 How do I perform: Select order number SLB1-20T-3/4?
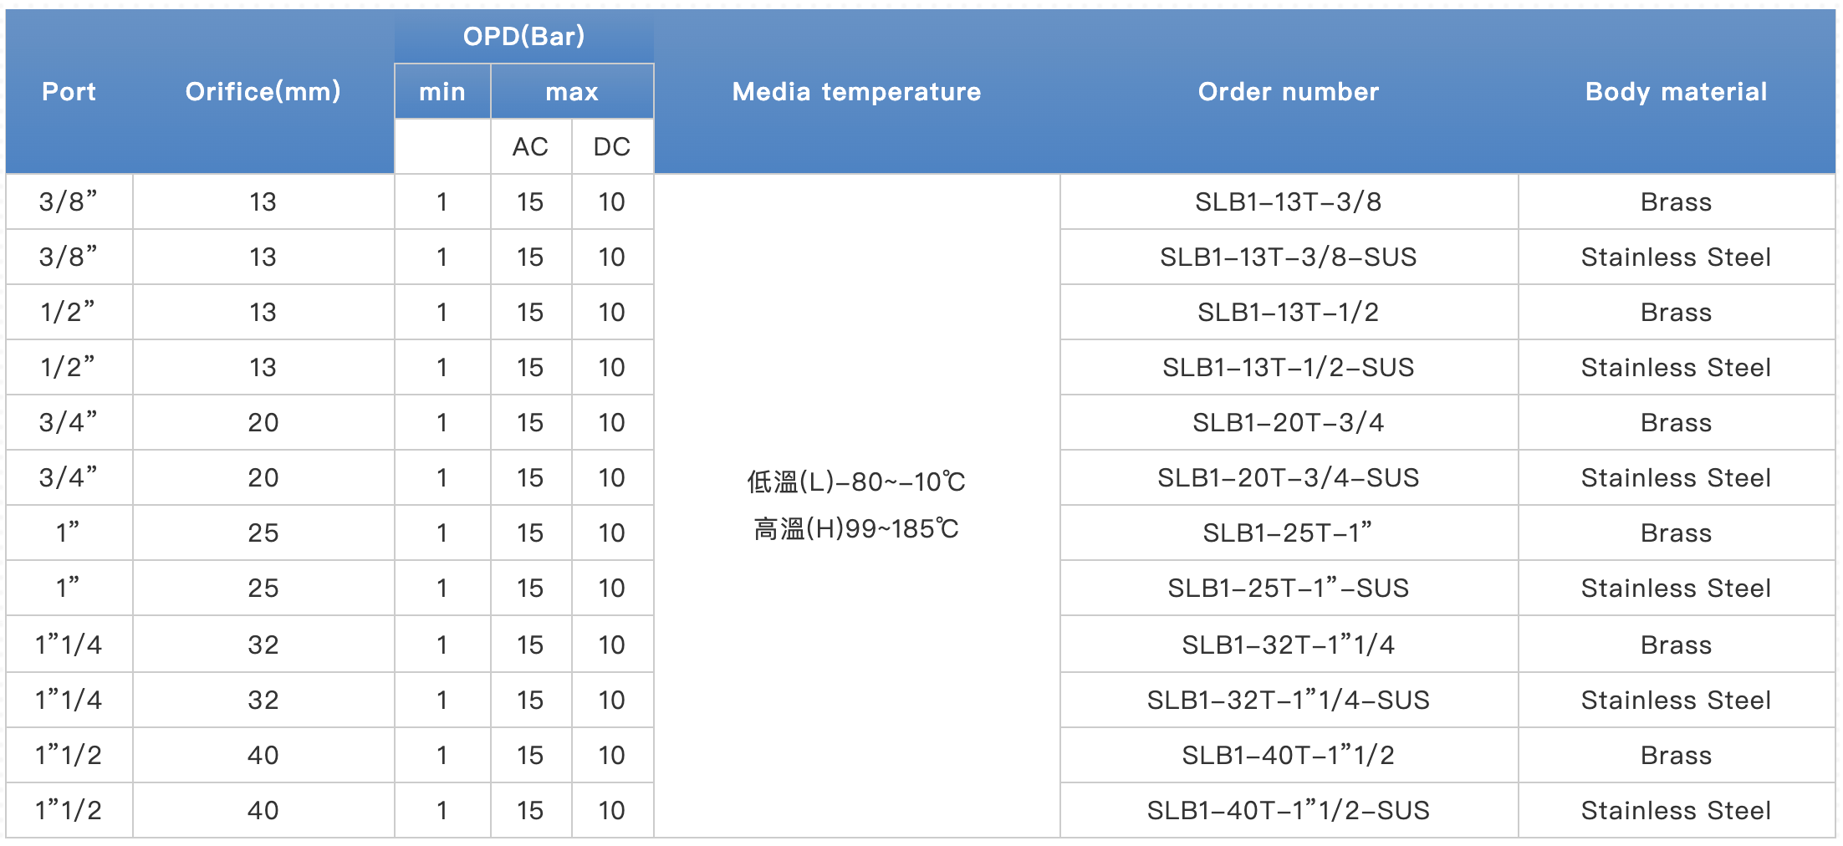click(1289, 423)
